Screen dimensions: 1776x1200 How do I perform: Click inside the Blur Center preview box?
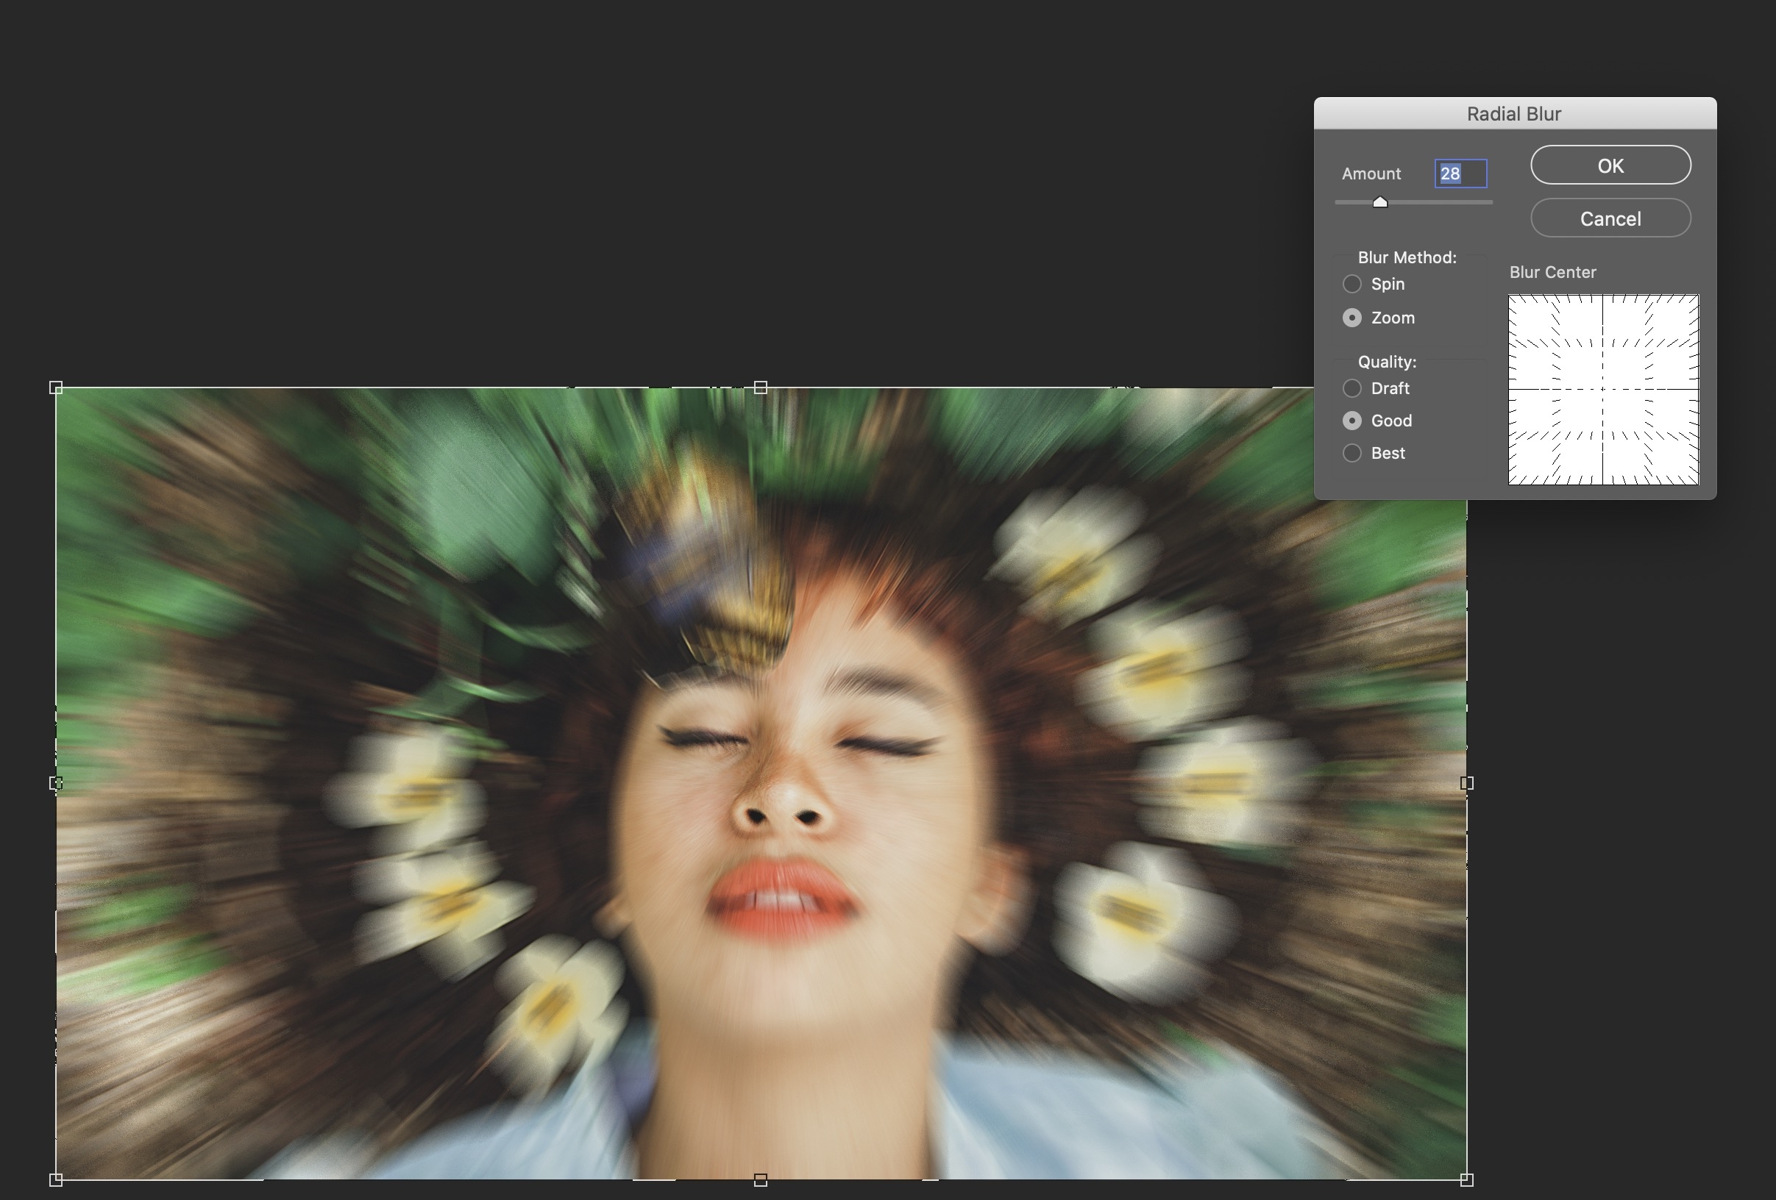[x=1603, y=390]
